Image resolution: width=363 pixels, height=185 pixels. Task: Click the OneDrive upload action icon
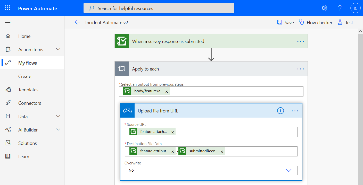127,110
